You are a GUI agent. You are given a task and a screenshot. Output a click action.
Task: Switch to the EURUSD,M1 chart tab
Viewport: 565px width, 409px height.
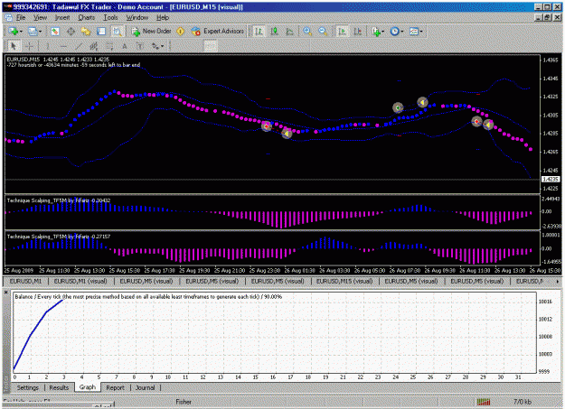pos(25,281)
